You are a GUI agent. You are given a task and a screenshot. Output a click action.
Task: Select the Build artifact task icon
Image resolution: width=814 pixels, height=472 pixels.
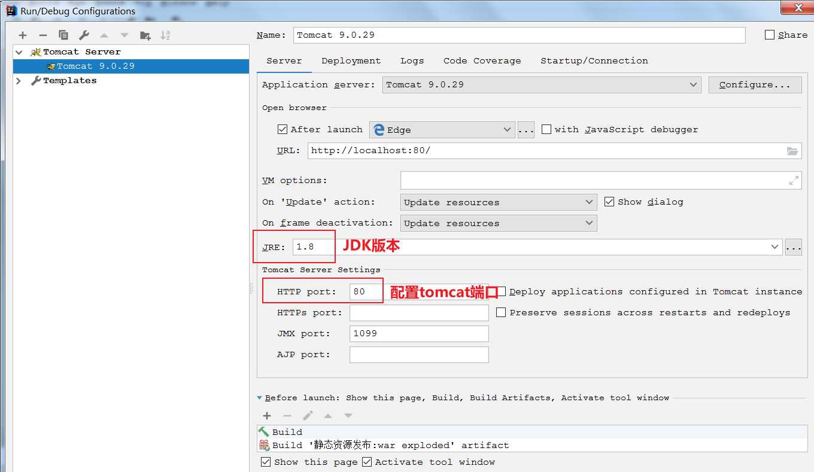click(264, 445)
